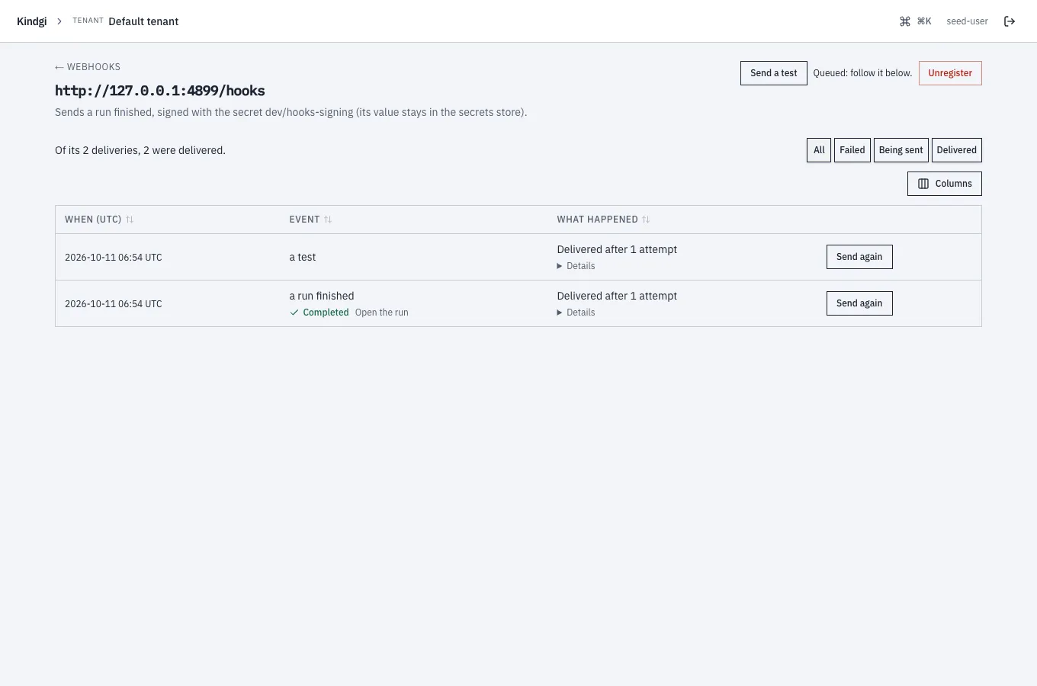The height and width of the screenshot is (686, 1037).
Task: Click the sort icon beside EVENT
Action: click(x=328, y=220)
